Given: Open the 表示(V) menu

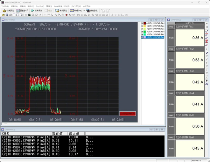Looking at the screenshot, I should 30,7.
